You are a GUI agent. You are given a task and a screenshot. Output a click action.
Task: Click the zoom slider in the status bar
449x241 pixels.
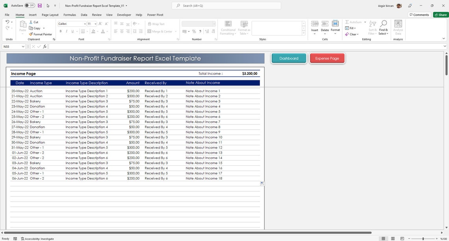pyautogui.click(x=424, y=239)
